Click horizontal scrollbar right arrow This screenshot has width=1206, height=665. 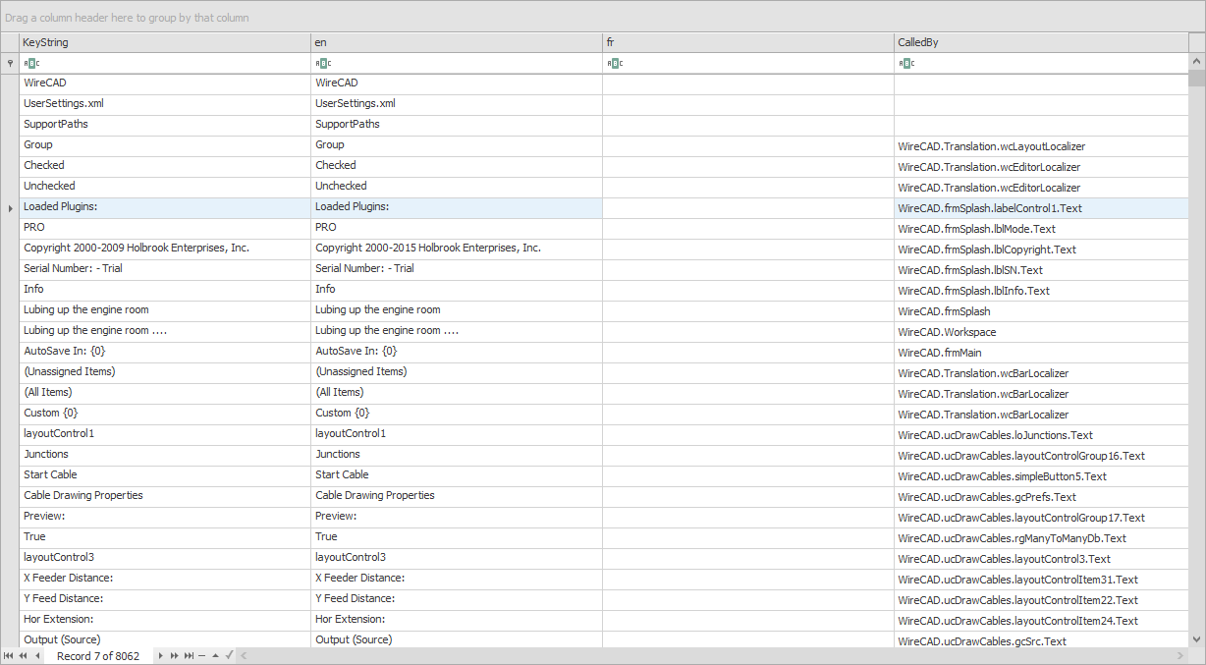pyautogui.click(x=1181, y=655)
